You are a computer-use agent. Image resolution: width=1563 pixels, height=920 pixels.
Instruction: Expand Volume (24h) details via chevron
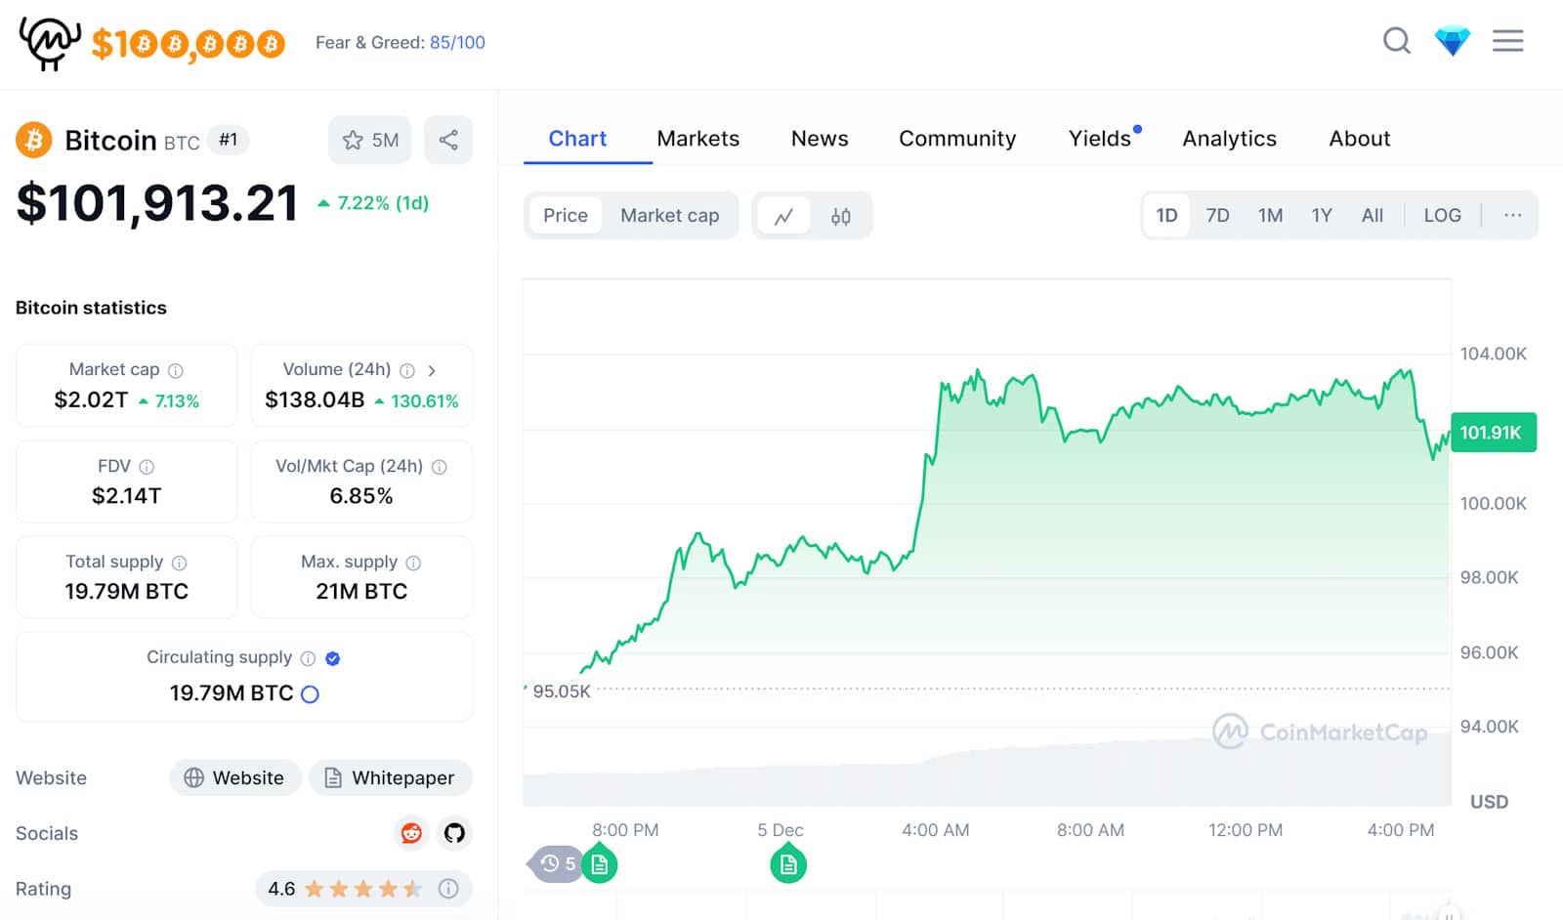[433, 370]
